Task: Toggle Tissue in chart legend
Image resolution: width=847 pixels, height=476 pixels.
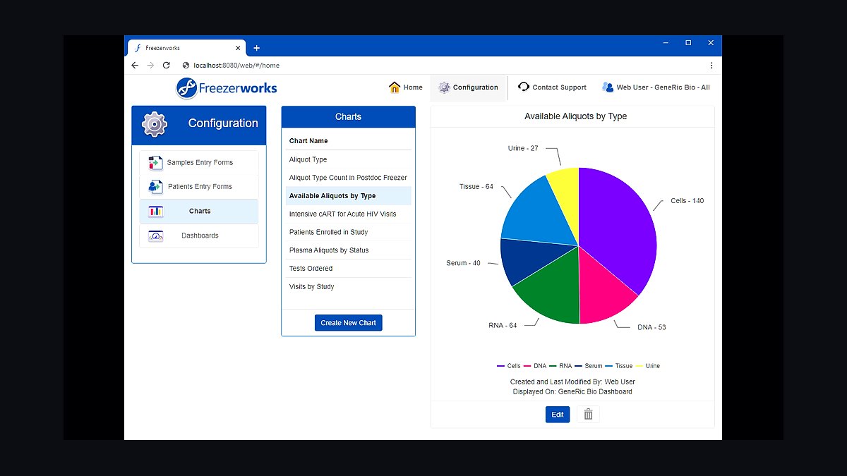Action: pyautogui.click(x=619, y=366)
